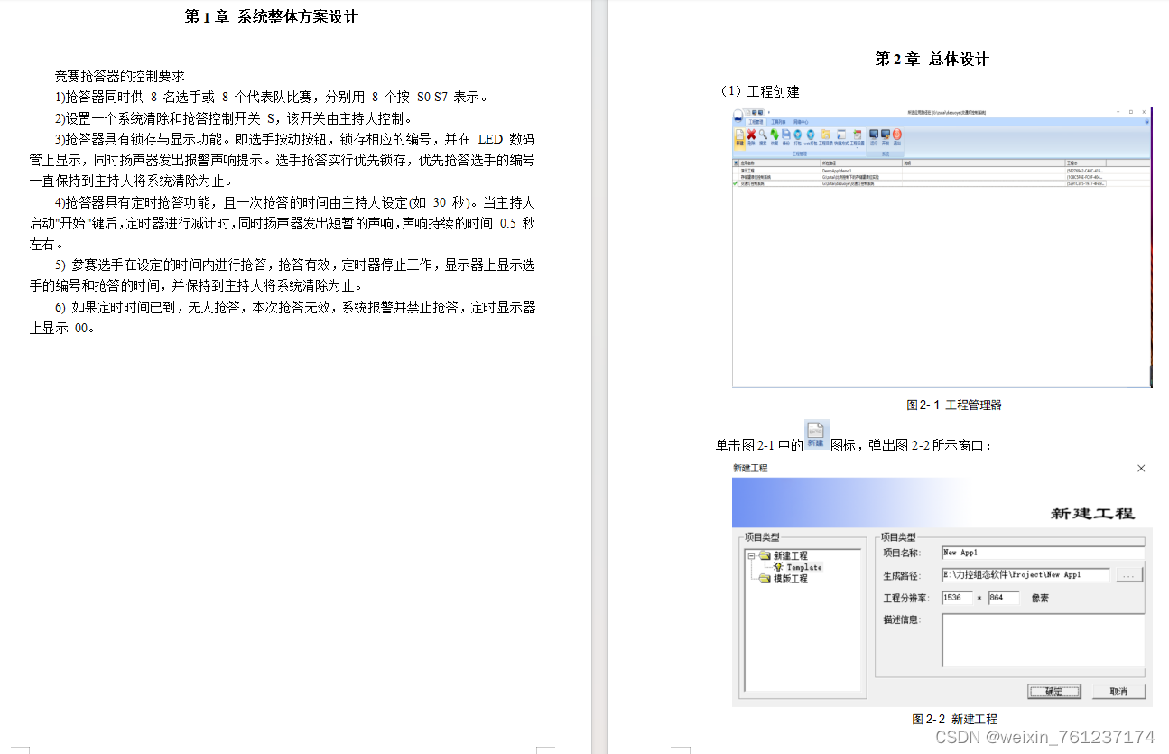Select the Template tree item

[803, 567]
